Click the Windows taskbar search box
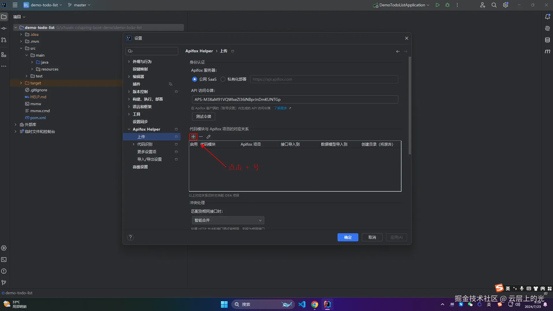This screenshot has width=553, height=311. (263, 304)
